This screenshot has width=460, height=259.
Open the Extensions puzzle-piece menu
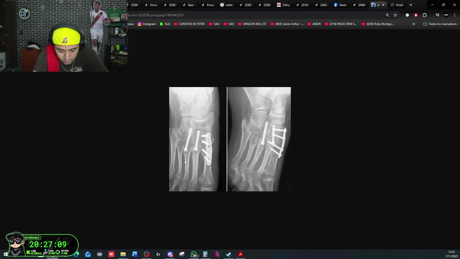click(425, 15)
